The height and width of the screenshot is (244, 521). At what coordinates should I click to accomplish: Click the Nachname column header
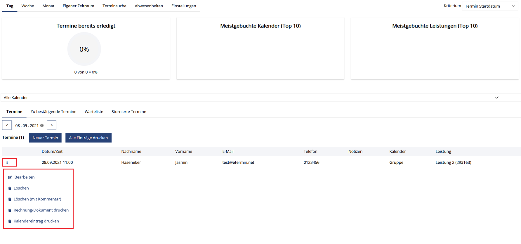tap(131, 151)
